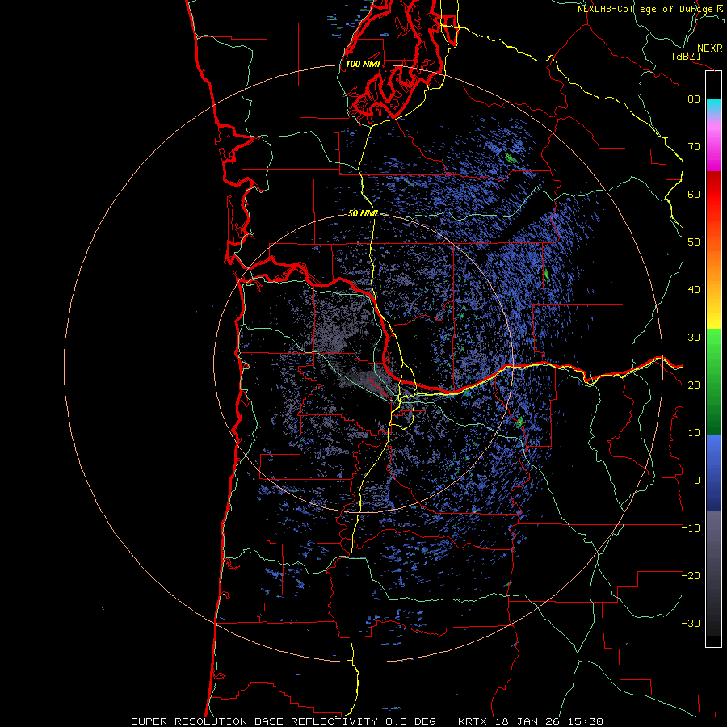The image size is (727, 727).
Task: Click the pink segment of the color bar
Action: click(713, 144)
